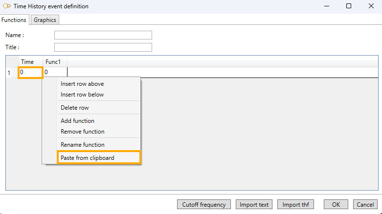The width and height of the screenshot is (382, 214).
Task: Select Add function menu entry
Action: [x=77, y=121]
